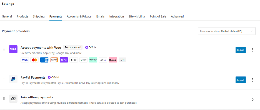260x110 pixels.
Task: Click the Official badge next to PayPal Payments
Action: (53, 77)
